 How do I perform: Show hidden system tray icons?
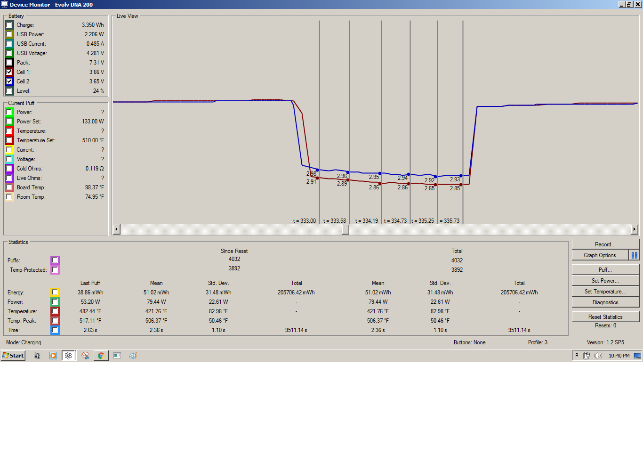pyautogui.click(x=577, y=355)
